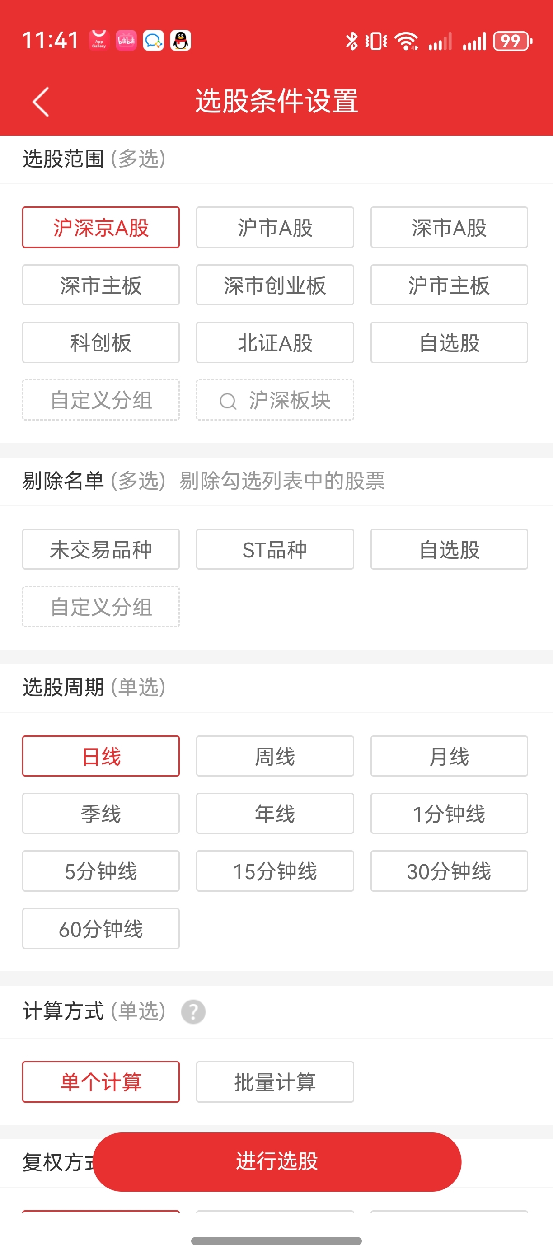Toggle the 沪市A股 stock range option

point(275,227)
